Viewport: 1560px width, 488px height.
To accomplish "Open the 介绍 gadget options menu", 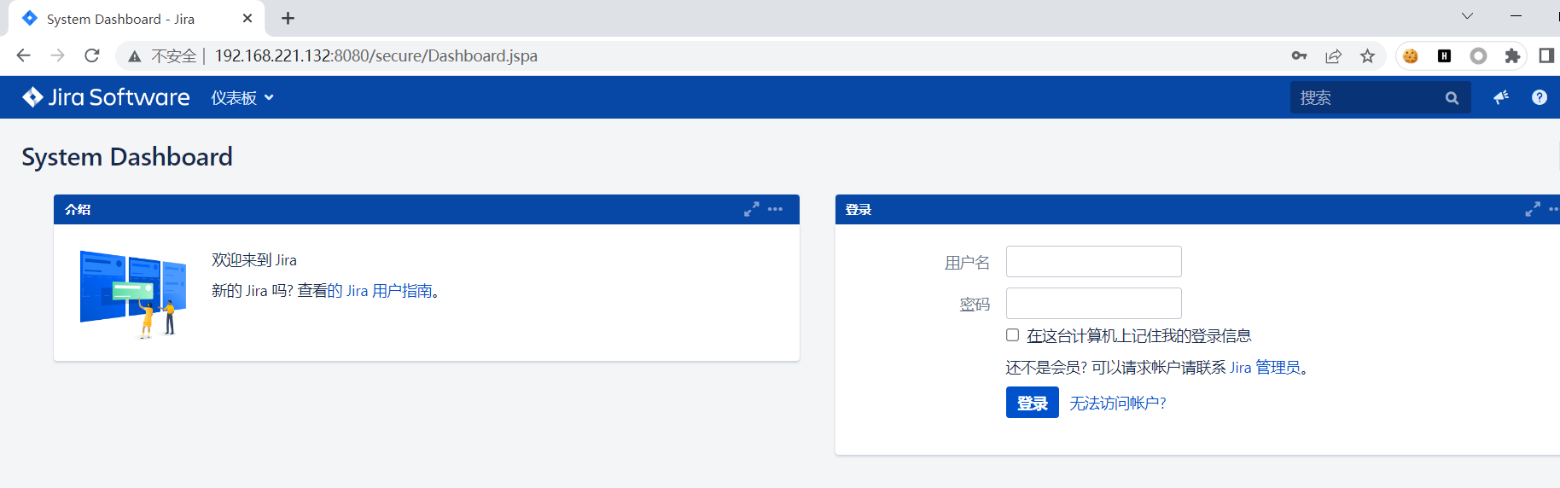I will (775, 209).
